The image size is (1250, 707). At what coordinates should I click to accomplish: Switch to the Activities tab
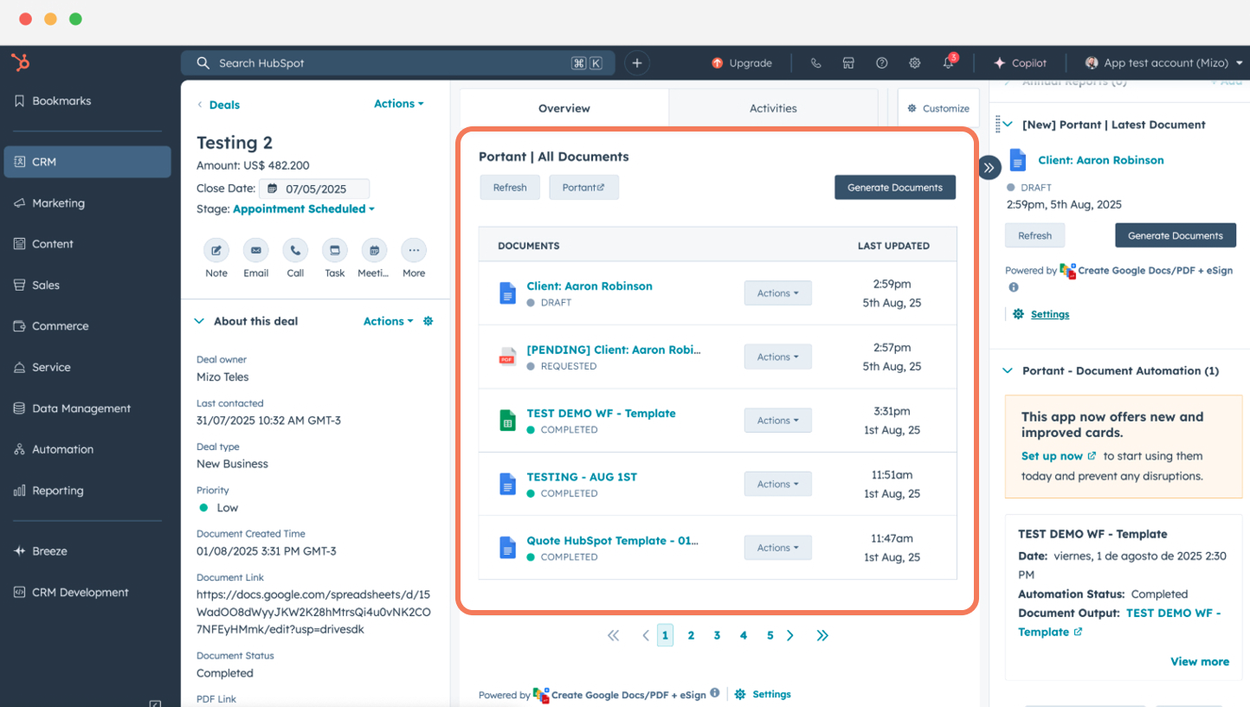(772, 108)
